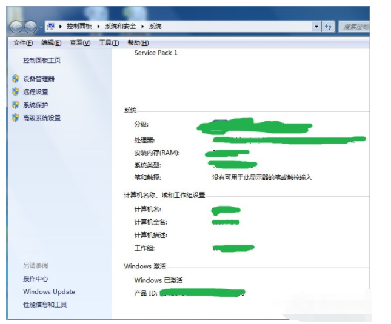The image size is (391, 324).
Task: Click shield icon beside 远程设置
Action: click(x=16, y=91)
